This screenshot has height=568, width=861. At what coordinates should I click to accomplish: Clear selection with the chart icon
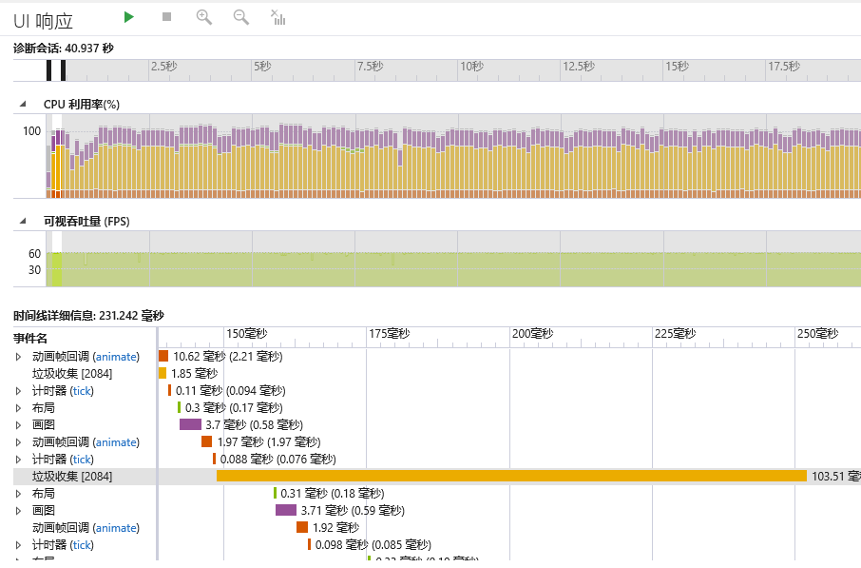278,17
